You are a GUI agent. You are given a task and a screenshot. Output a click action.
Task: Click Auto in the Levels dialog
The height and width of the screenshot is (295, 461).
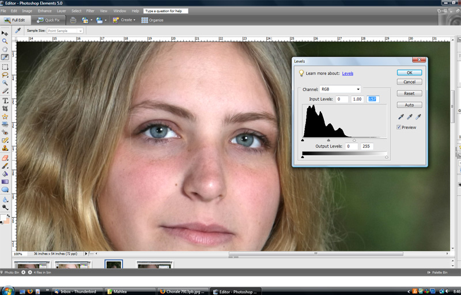409,105
